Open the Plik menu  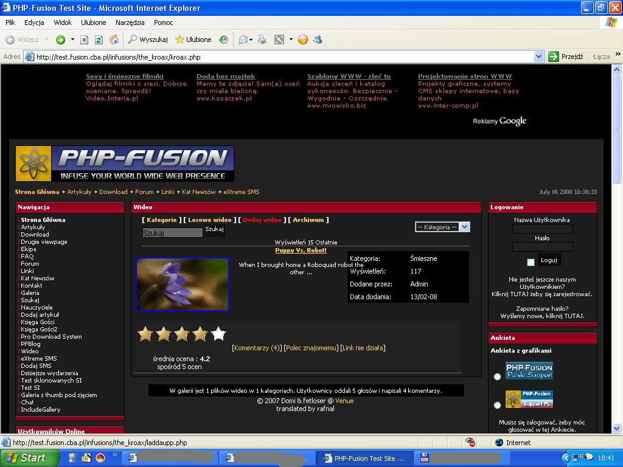[10, 22]
